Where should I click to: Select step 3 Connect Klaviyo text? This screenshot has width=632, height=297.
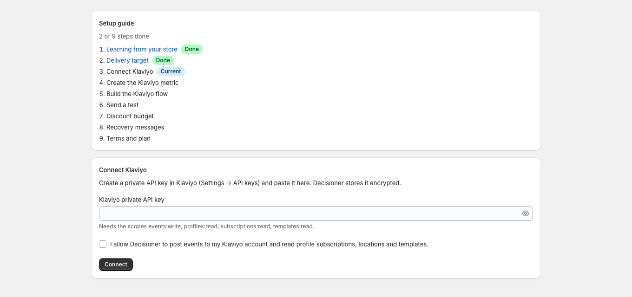coord(130,71)
